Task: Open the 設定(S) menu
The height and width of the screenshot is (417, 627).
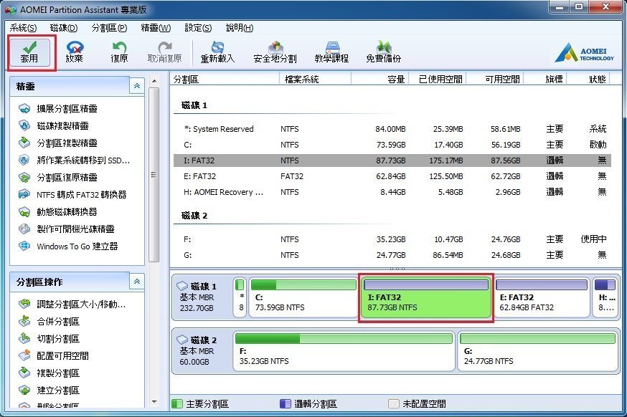Action: [198, 28]
